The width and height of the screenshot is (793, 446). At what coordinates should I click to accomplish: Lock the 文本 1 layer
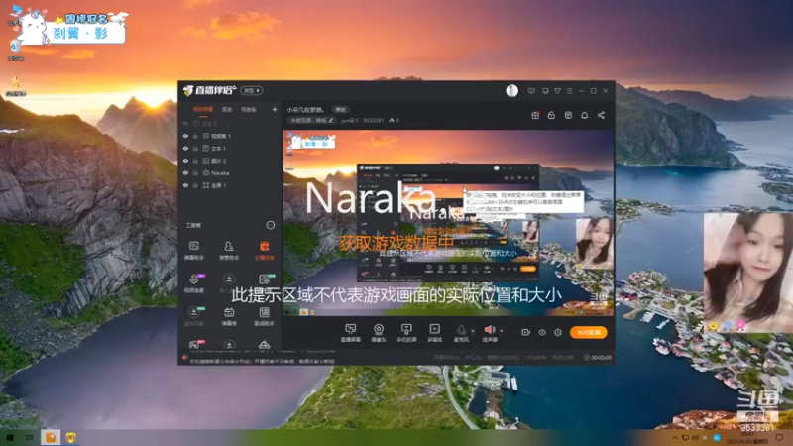pos(195,148)
